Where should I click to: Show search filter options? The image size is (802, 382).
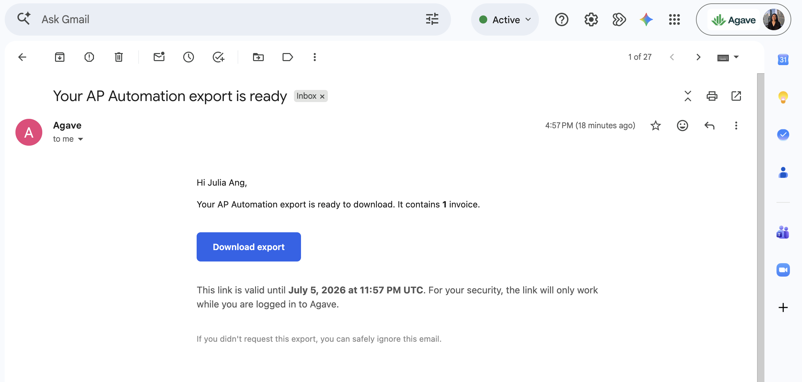point(432,19)
